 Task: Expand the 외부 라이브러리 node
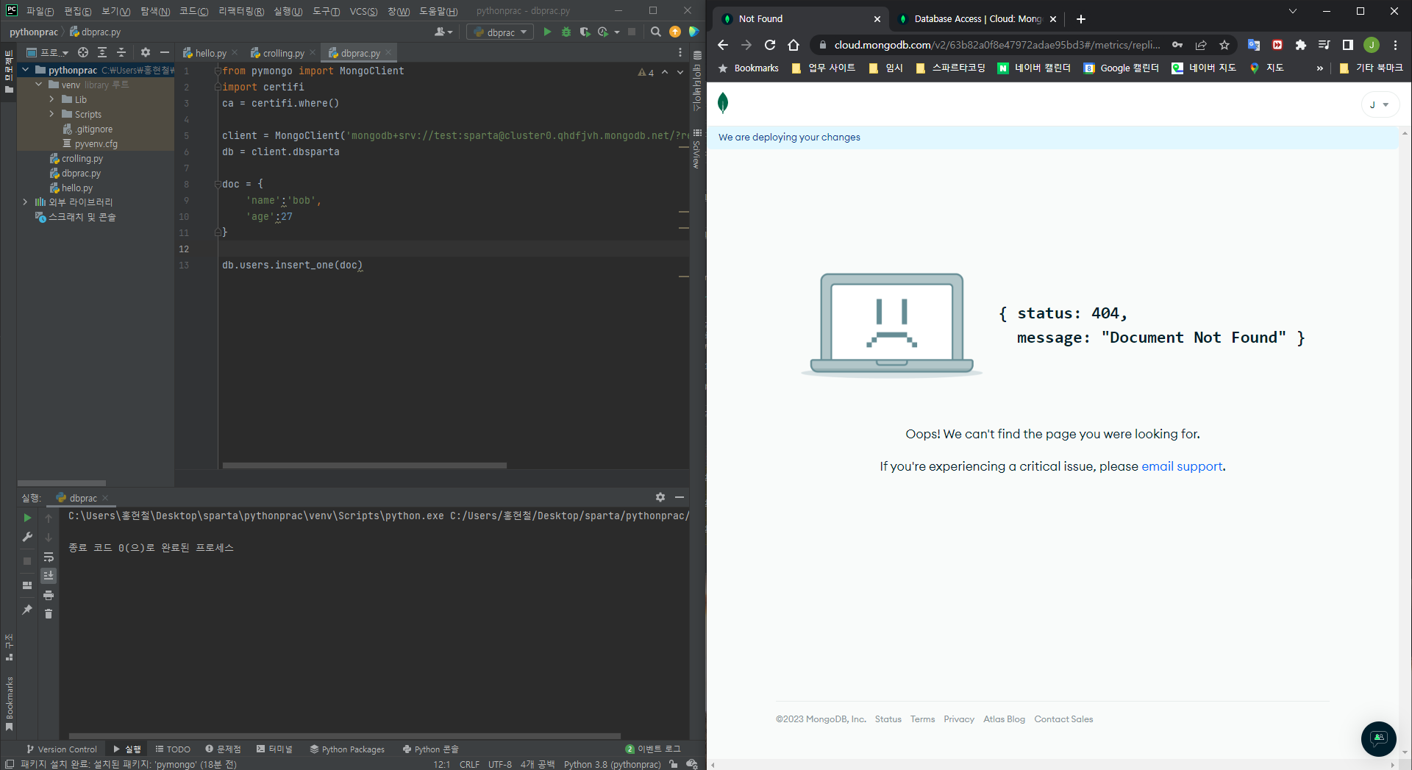click(26, 202)
